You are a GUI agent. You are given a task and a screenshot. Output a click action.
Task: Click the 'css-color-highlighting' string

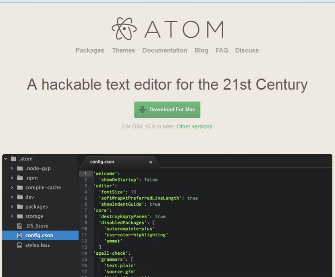tap(136, 235)
